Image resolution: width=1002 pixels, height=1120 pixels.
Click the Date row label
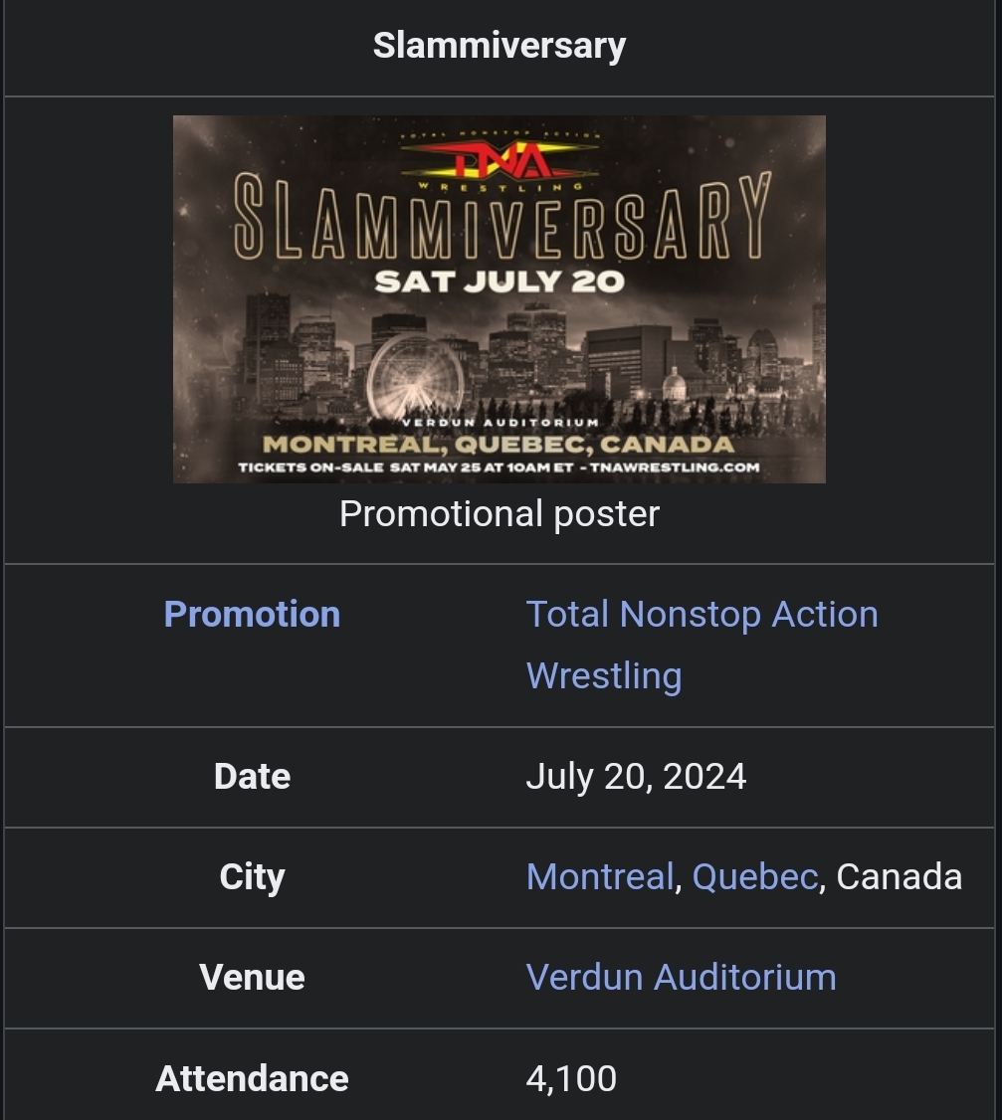pos(252,776)
